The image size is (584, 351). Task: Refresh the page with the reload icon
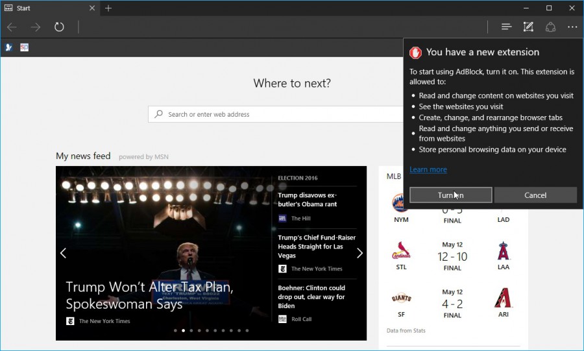[59, 27]
